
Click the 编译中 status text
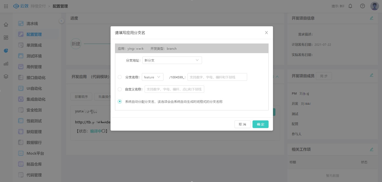(96, 131)
